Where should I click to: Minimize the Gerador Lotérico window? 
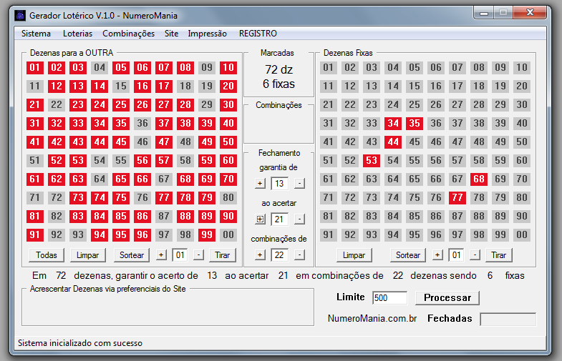tap(484, 14)
